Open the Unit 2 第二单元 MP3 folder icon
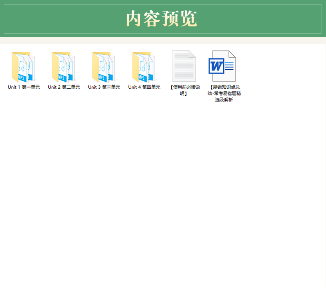The height and width of the screenshot is (288, 326). (64, 67)
